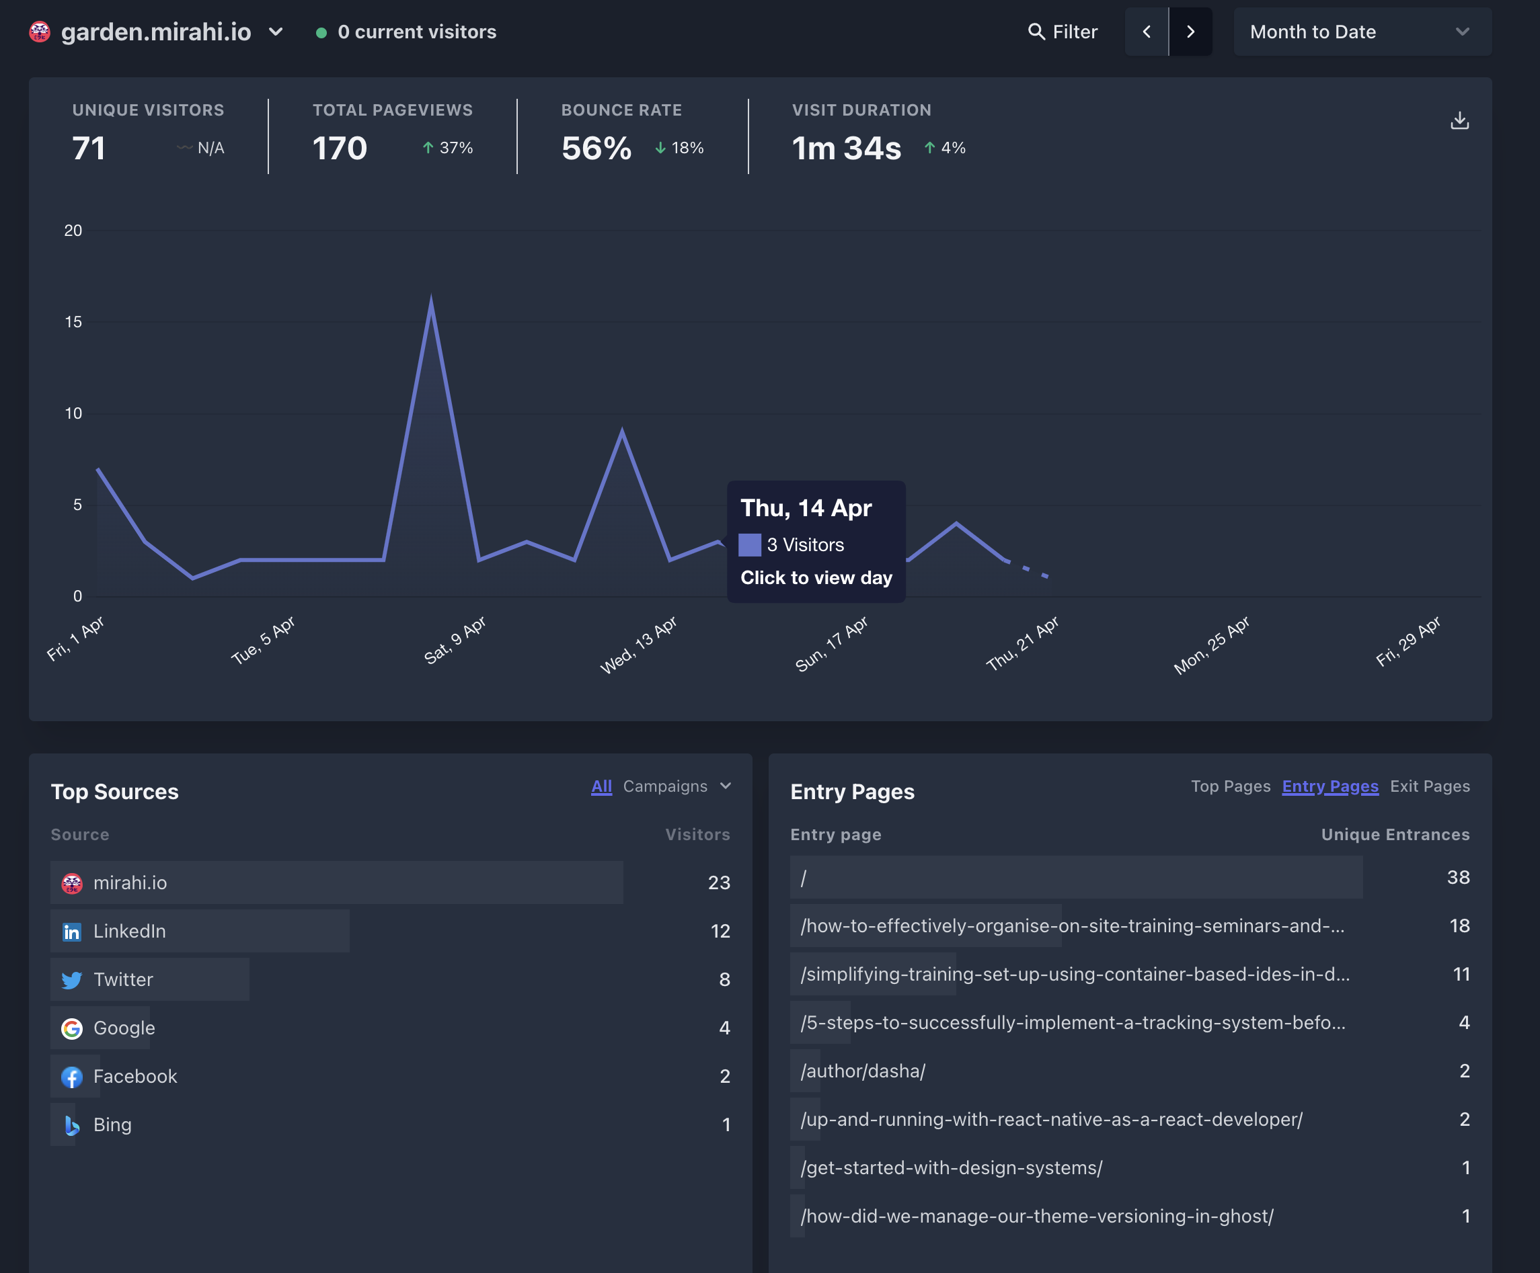Click the Google source icon

point(72,1028)
